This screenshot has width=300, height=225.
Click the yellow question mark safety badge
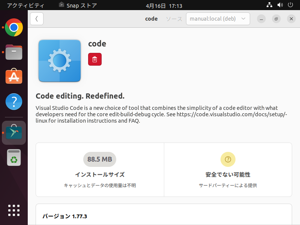pyautogui.click(x=228, y=159)
